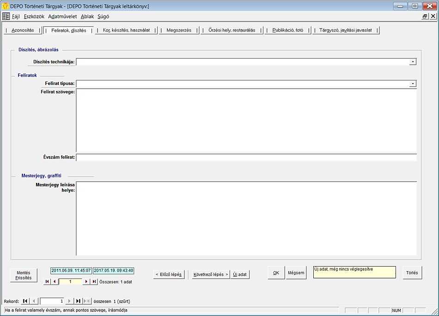
Task: Click the Új adat button
Action: [x=240, y=274]
